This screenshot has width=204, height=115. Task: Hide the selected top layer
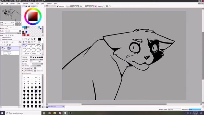pos(2,48)
